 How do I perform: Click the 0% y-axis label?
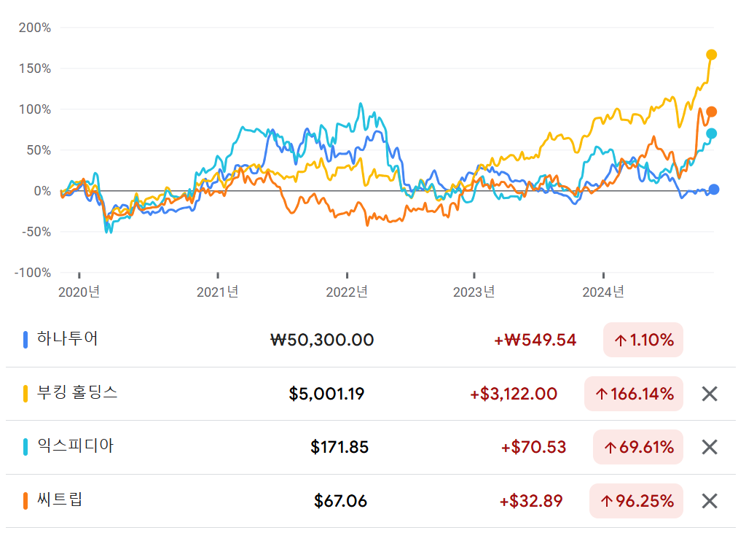pyautogui.click(x=42, y=191)
